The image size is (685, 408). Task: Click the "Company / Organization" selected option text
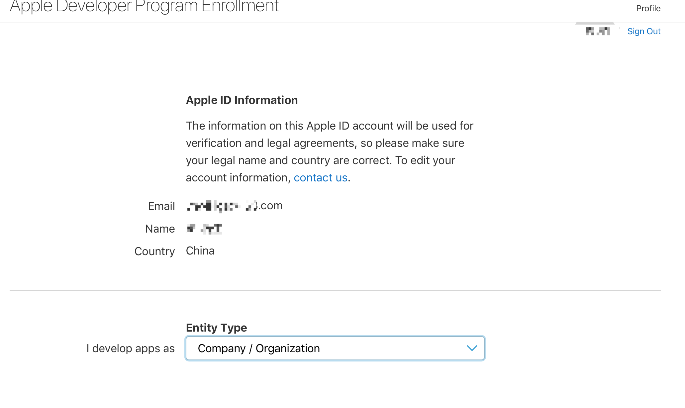click(x=259, y=349)
